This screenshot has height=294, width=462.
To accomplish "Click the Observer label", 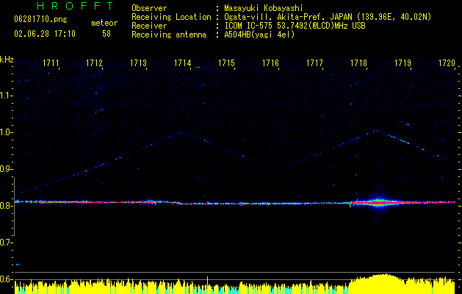I will pyautogui.click(x=149, y=8).
